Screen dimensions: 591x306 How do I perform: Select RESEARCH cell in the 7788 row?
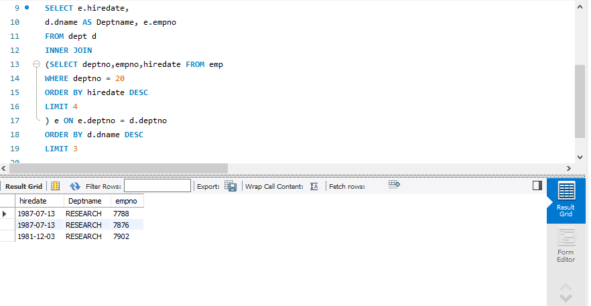click(87, 214)
